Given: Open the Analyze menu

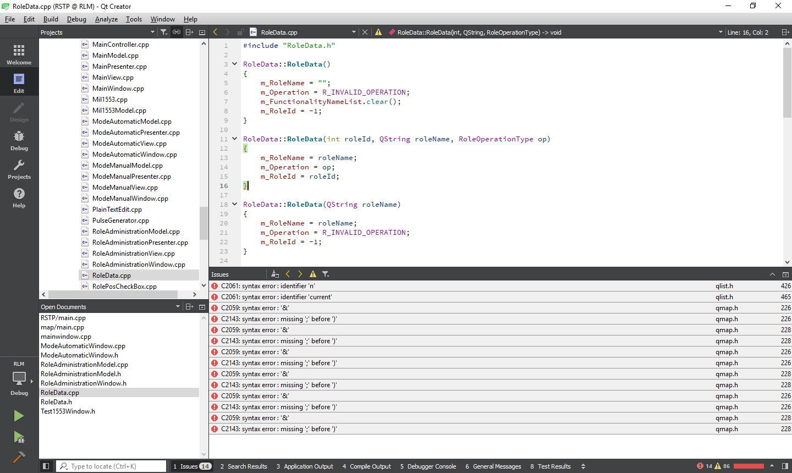Looking at the screenshot, I should [106, 19].
